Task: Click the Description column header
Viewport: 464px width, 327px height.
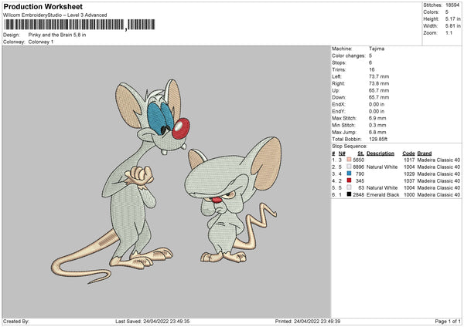Action: 382,153
